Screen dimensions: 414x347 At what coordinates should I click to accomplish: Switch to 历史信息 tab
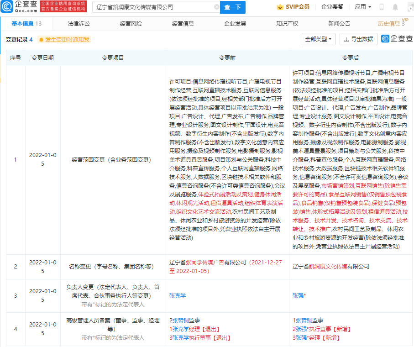[391, 23]
